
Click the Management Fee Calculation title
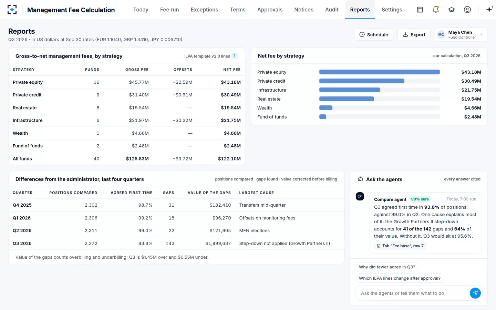click(x=71, y=10)
